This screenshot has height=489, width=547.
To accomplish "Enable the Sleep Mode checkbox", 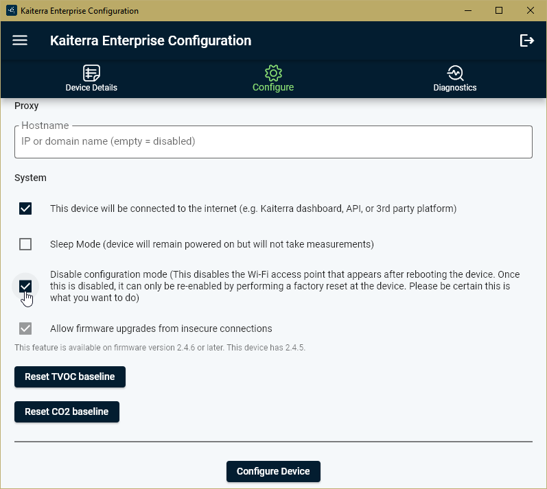I will pos(25,244).
